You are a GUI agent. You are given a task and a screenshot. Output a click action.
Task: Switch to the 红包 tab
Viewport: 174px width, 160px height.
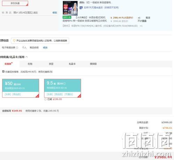tap(30, 64)
